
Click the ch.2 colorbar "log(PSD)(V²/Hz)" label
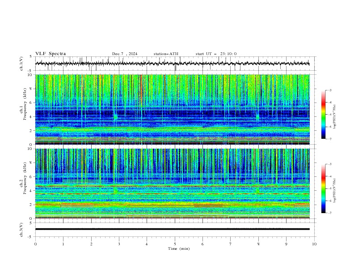click(x=335, y=191)
